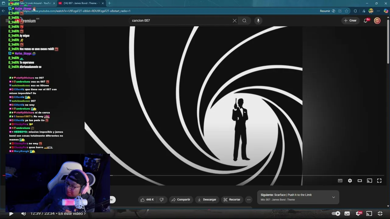Viewport: 390px width, 219px height.
Task: Add page to favorites star
Action: click(x=346, y=11)
